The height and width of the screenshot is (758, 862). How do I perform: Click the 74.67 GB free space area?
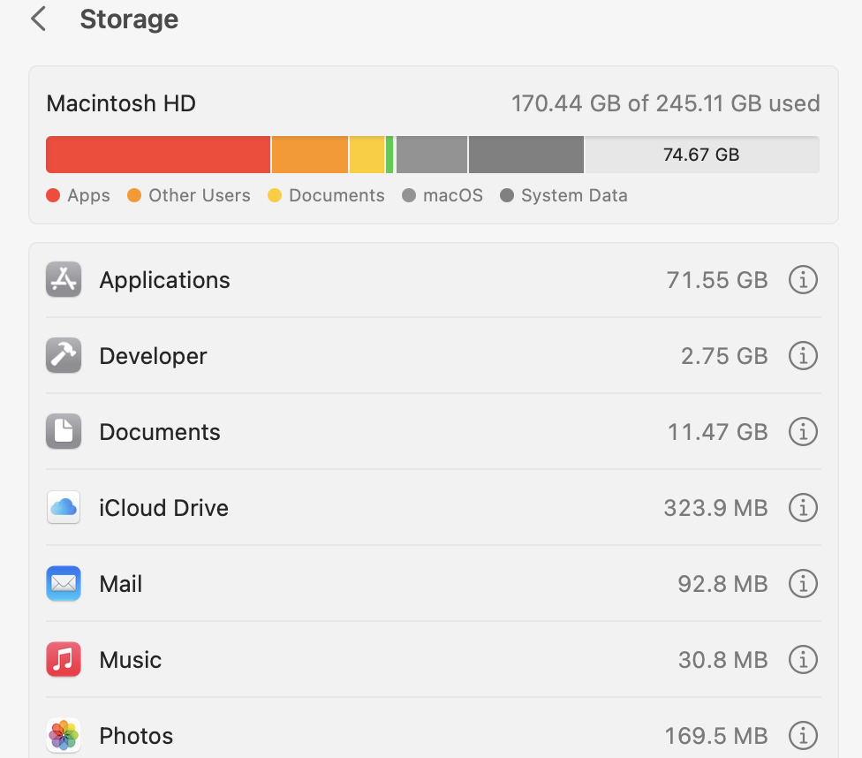point(702,155)
